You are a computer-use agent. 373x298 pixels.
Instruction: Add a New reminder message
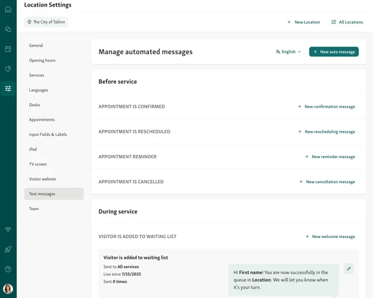[330, 157]
